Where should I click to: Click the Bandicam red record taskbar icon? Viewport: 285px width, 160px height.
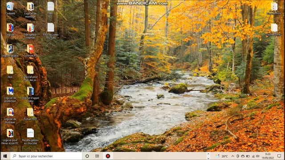tap(108, 156)
